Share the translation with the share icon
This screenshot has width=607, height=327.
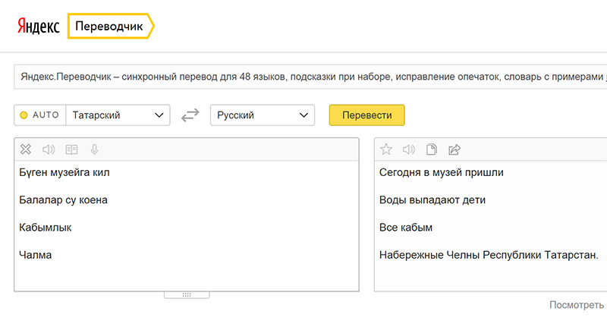pos(454,149)
